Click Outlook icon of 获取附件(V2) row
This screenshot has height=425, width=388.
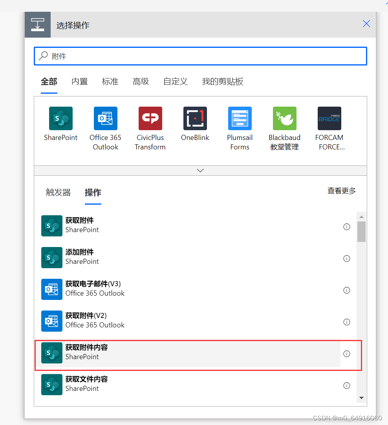(52, 321)
